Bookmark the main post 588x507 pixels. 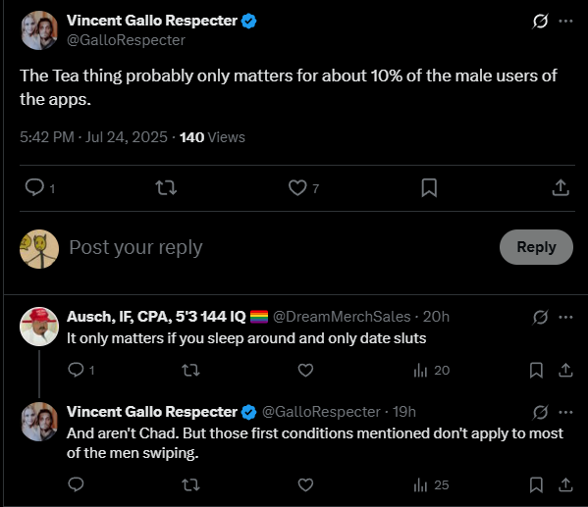(x=429, y=187)
